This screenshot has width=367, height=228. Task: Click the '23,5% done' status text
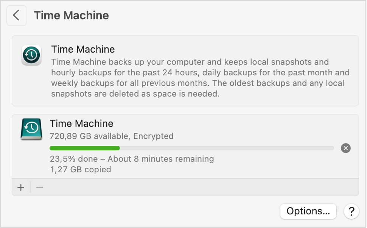pyautogui.click(x=74, y=159)
